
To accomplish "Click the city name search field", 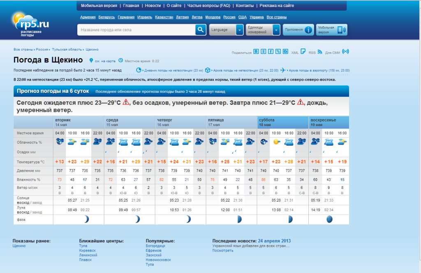I will click(136, 30).
